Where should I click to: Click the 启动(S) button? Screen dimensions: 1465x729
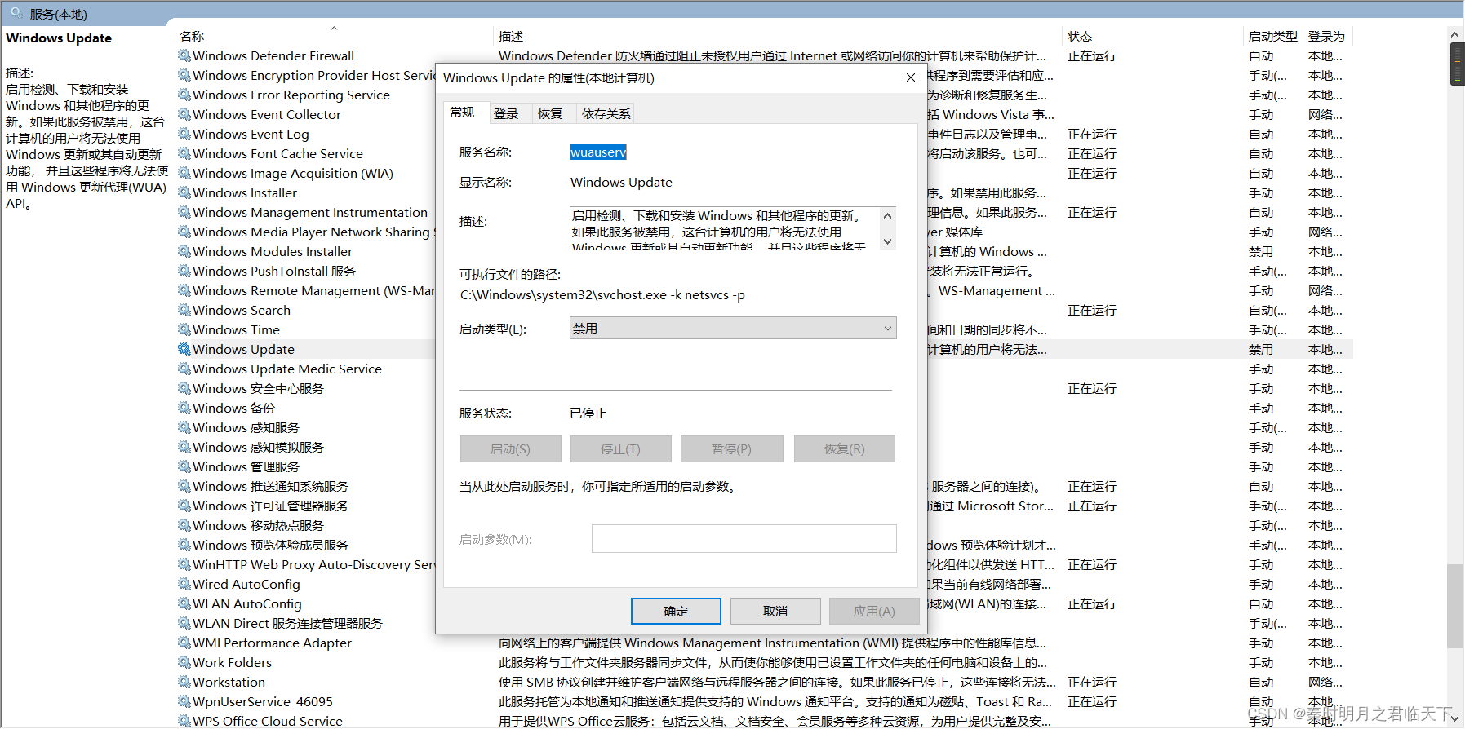510,448
